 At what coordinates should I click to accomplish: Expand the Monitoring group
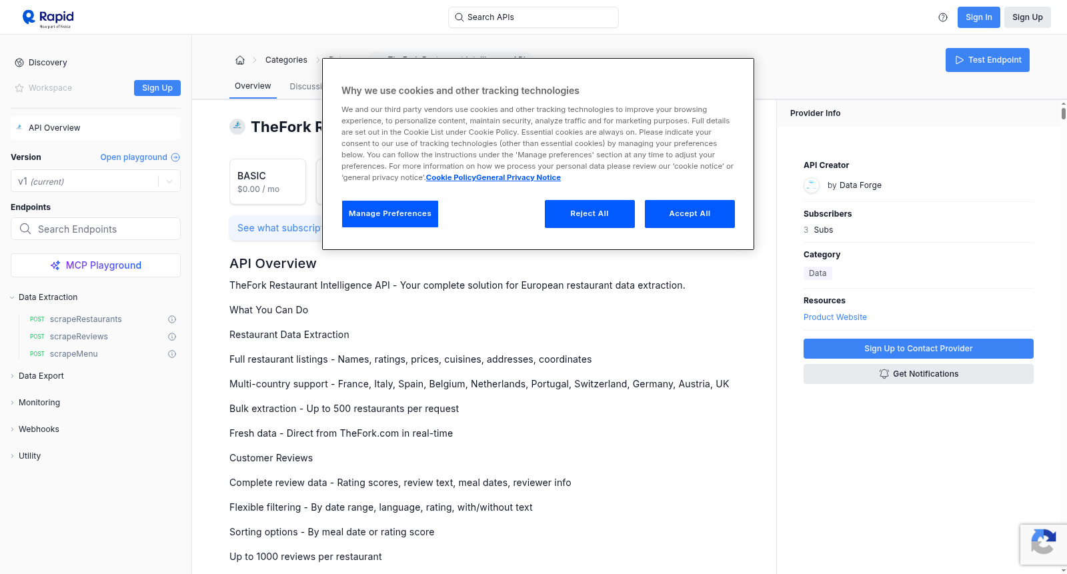coord(39,403)
